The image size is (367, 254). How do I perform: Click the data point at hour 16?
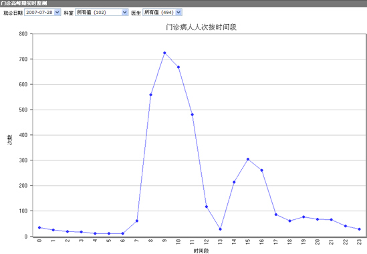point(261,170)
